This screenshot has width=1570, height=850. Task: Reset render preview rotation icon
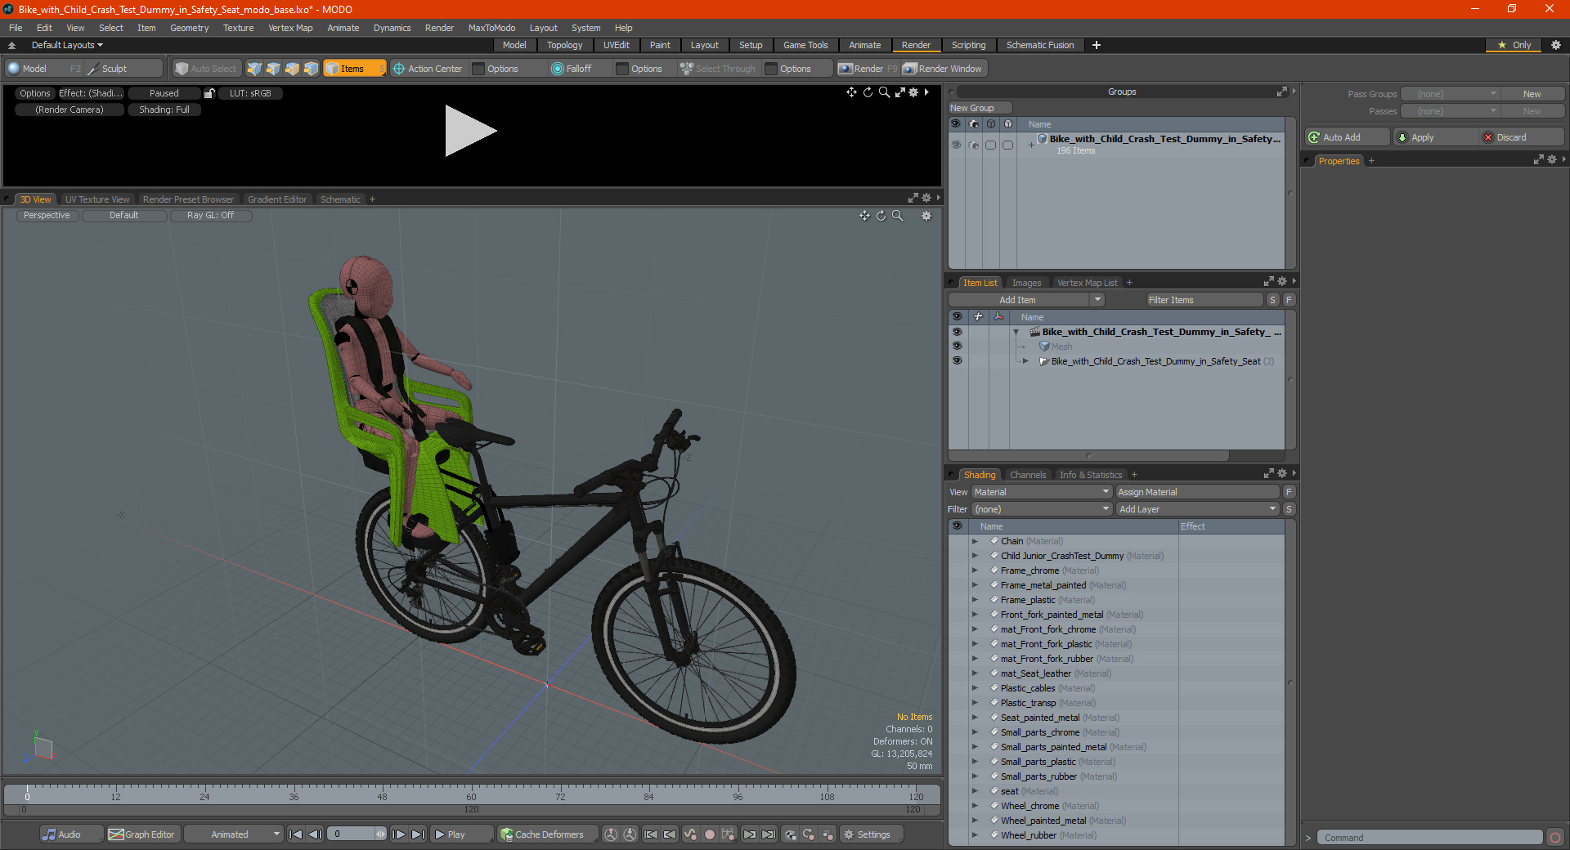click(x=868, y=92)
